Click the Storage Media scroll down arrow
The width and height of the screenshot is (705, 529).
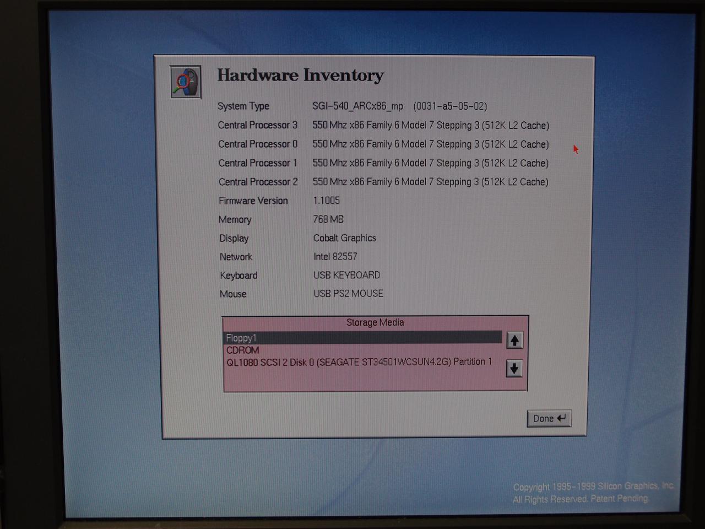point(514,368)
